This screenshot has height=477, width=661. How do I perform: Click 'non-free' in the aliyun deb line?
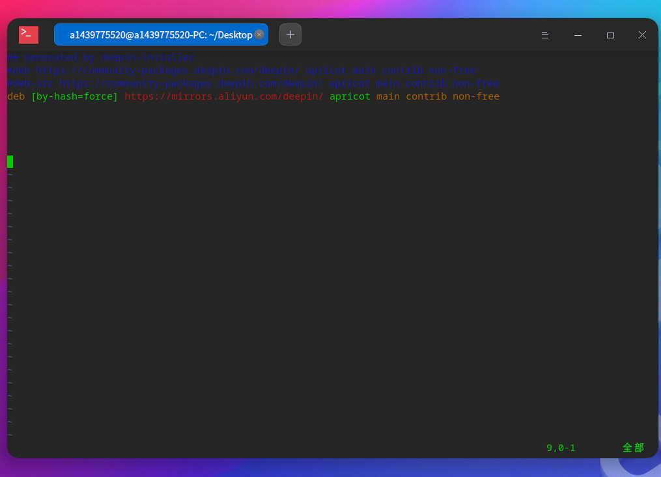click(x=476, y=96)
